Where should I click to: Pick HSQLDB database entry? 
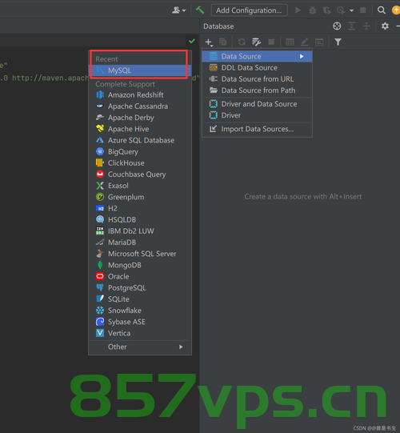tap(140, 219)
